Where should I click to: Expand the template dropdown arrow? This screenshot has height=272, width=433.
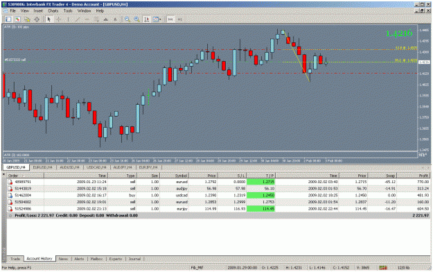[160, 19]
